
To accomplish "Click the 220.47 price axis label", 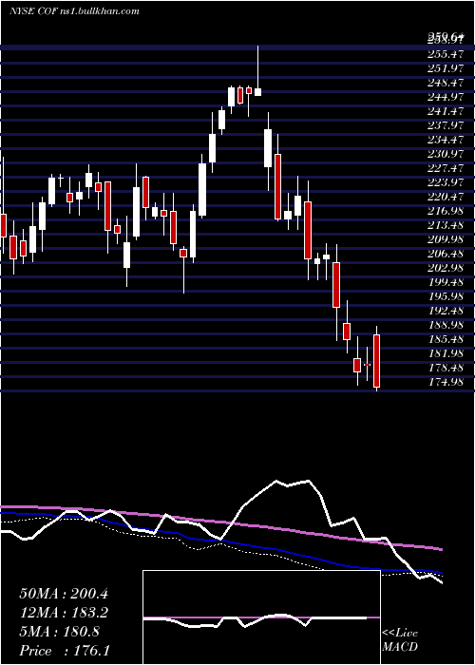I will click(x=445, y=197).
